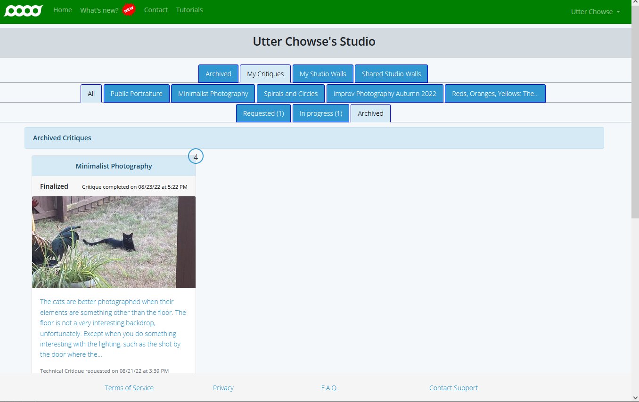Screen dimensions: 639x402
Task: Open the black cat photo thumbnail
Action: (114, 242)
